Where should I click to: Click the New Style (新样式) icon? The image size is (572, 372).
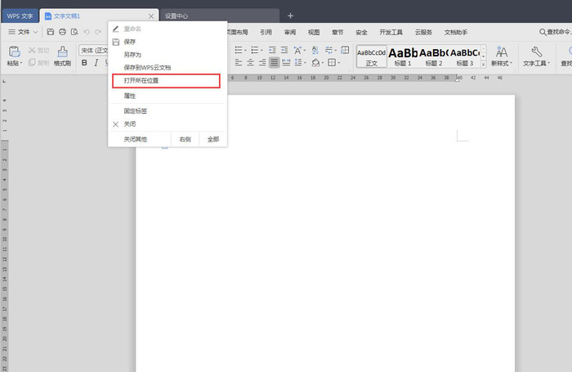pos(499,55)
